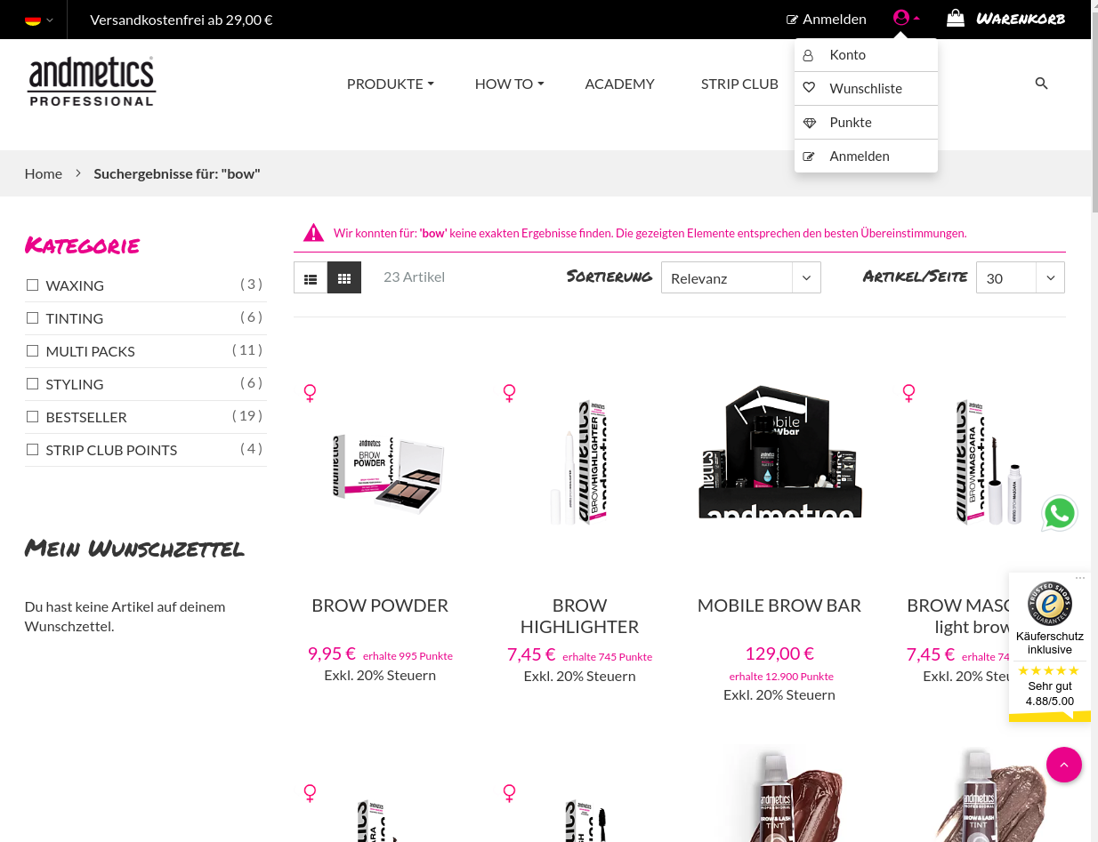This screenshot has height=842, width=1098.
Task: Open the dark brown Brow & Lash Tint image
Action: coord(779,794)
